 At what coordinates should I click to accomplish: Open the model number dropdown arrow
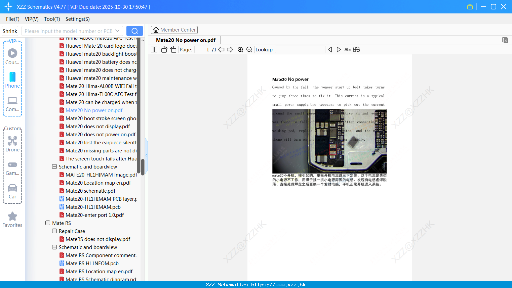point(117,31)
